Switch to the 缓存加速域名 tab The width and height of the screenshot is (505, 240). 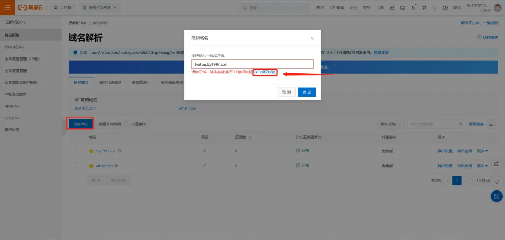[110, 82]
